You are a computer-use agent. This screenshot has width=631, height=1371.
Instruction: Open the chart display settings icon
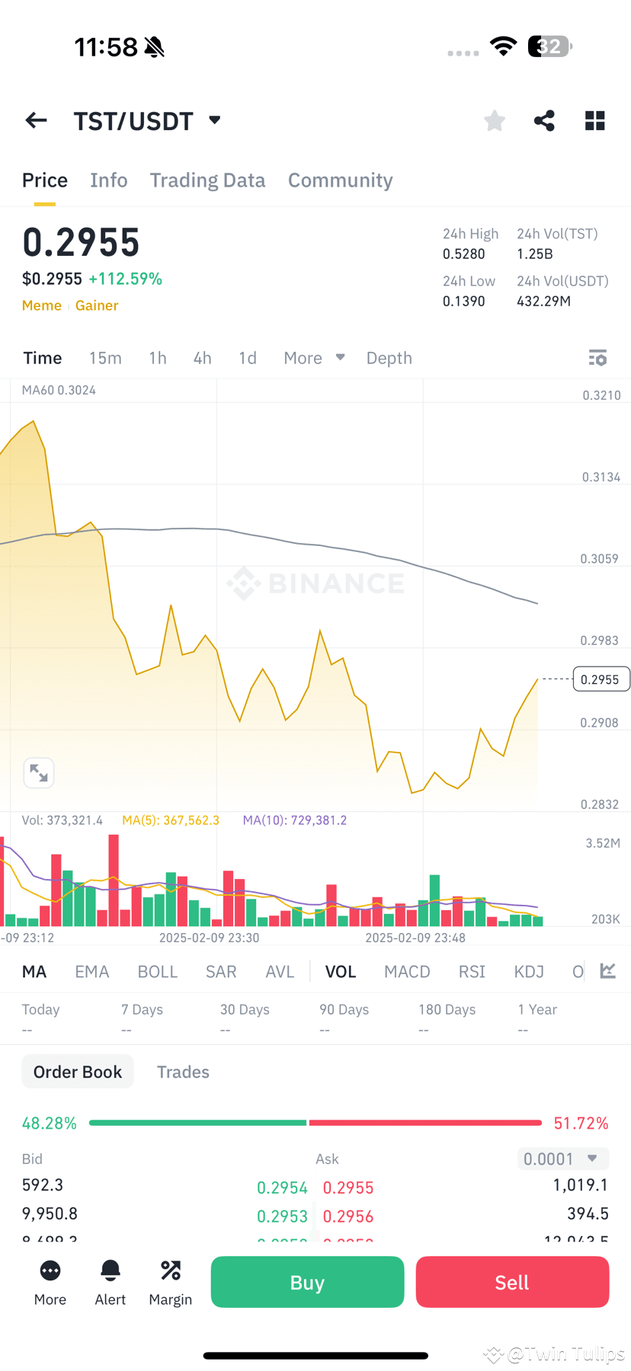597,357
